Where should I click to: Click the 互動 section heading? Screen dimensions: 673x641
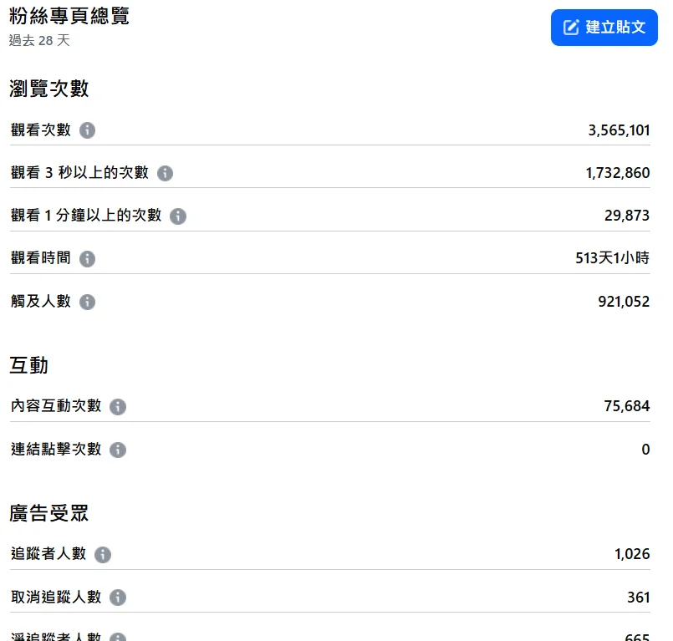29,365
